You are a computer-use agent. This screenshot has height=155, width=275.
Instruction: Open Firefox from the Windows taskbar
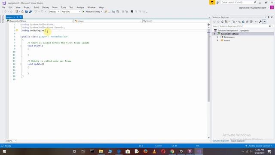(x=145, y=151)
